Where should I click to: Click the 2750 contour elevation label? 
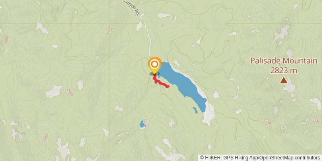[x=316, y=120]
